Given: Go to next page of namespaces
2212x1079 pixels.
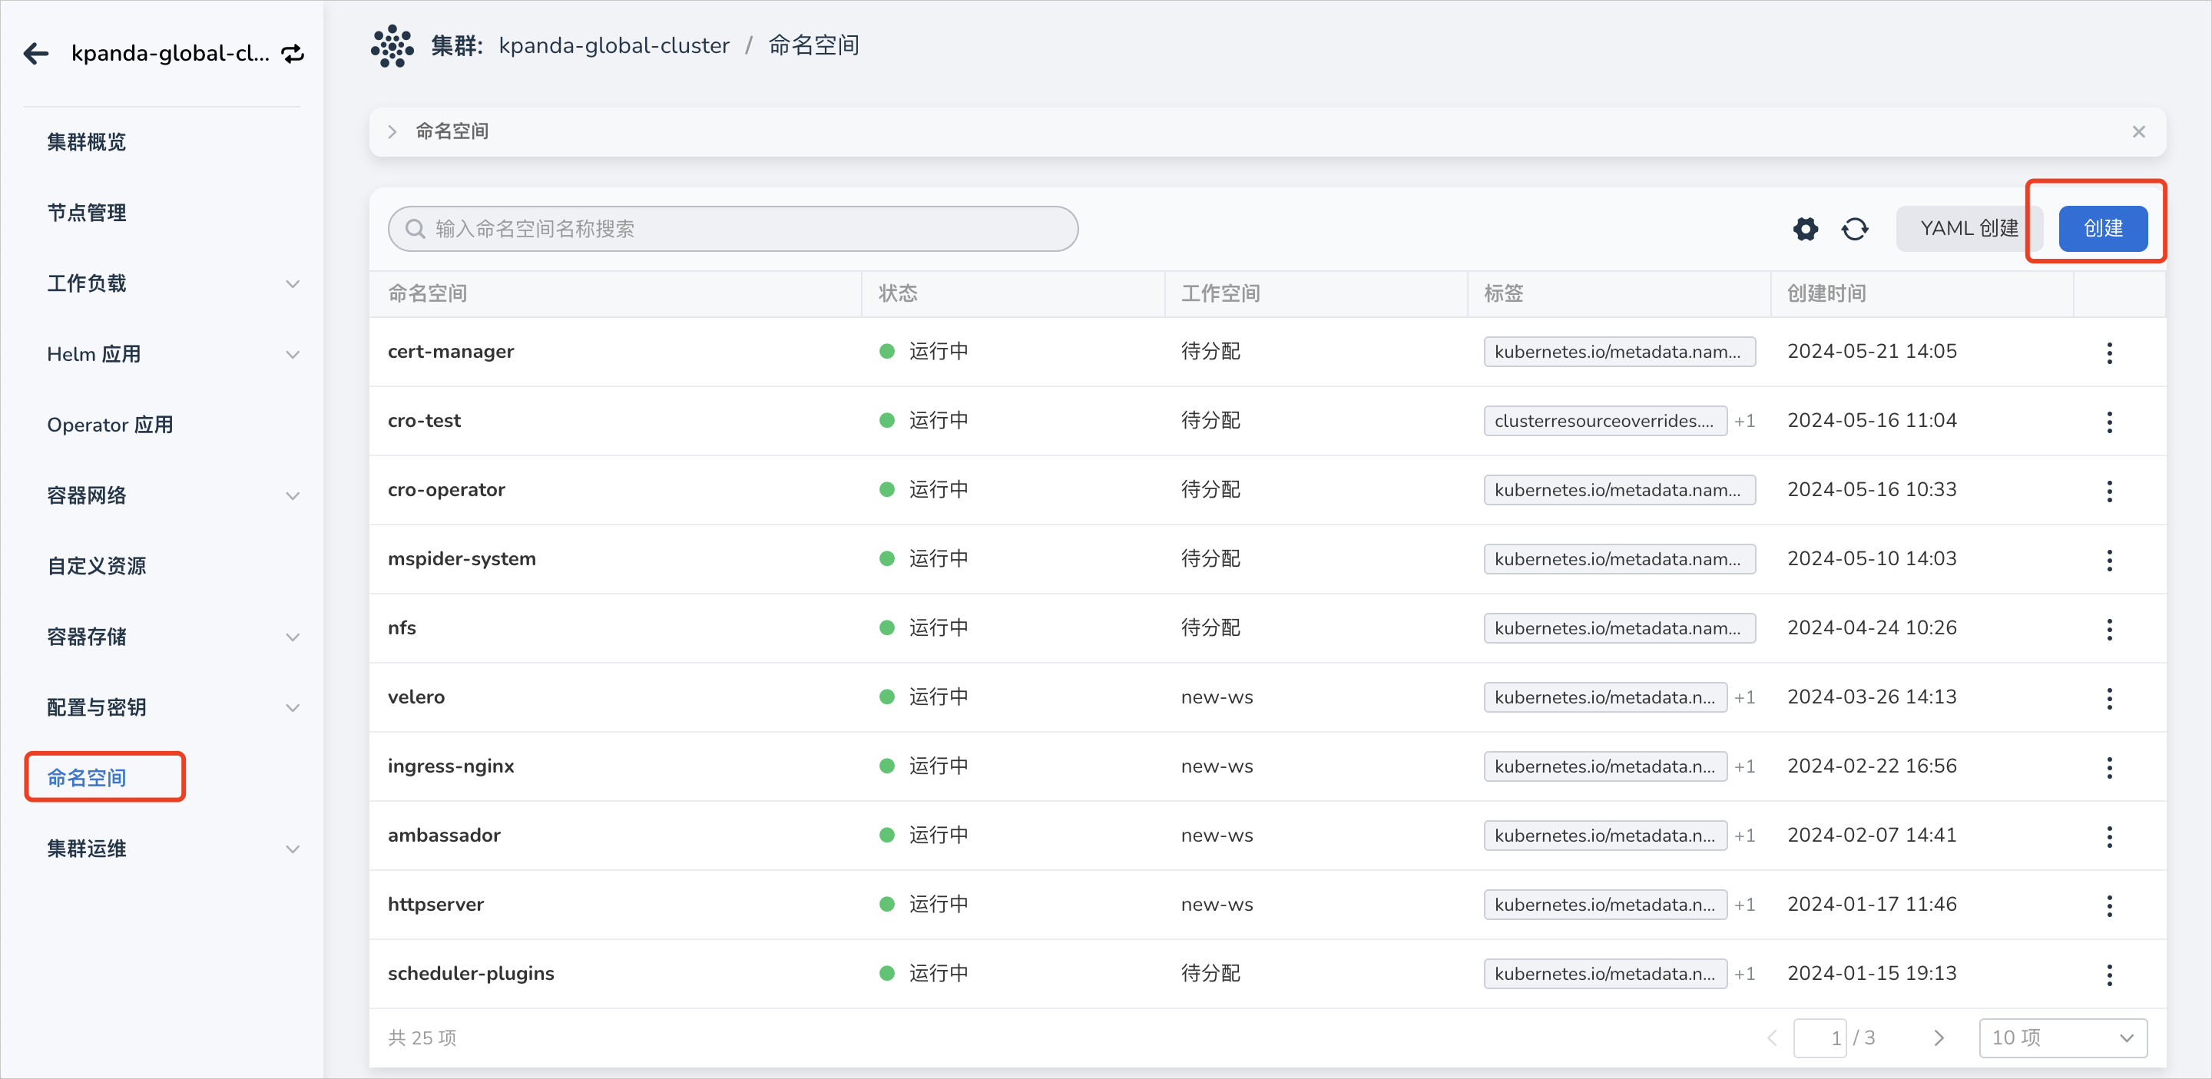Looking at the screenshot, I should click(x=1938, y=1038).
